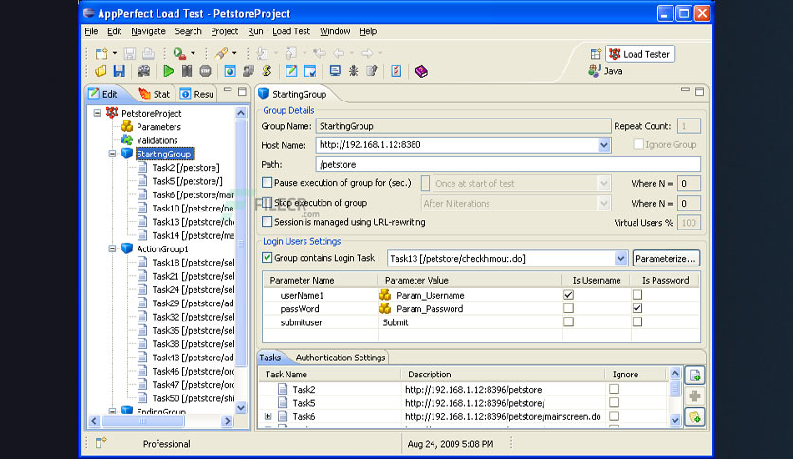Check Ignore box for Task5 row
Image resolution: width=793 pixels, height=459 pixels.
pos(614,402)
